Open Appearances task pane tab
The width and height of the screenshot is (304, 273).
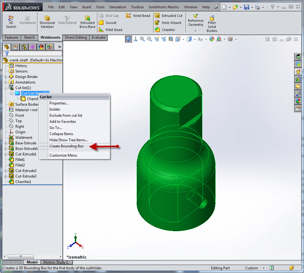click(298, 101)
